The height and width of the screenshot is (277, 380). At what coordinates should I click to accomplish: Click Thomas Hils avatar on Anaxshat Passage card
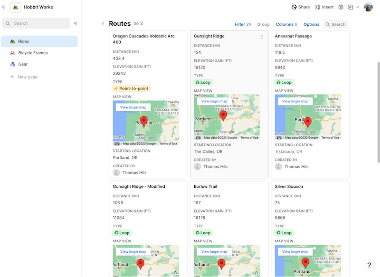pyautogui.click(x=279, y=167)
